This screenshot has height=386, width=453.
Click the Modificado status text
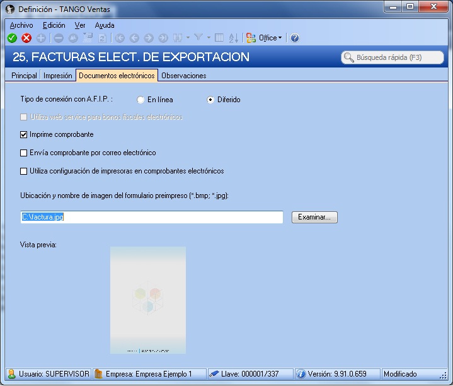[400, 374]
